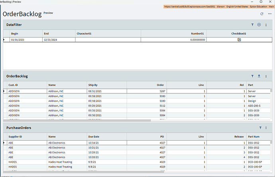Click Hades Heat Treating due 9/8/21 row

coord(137,167)
